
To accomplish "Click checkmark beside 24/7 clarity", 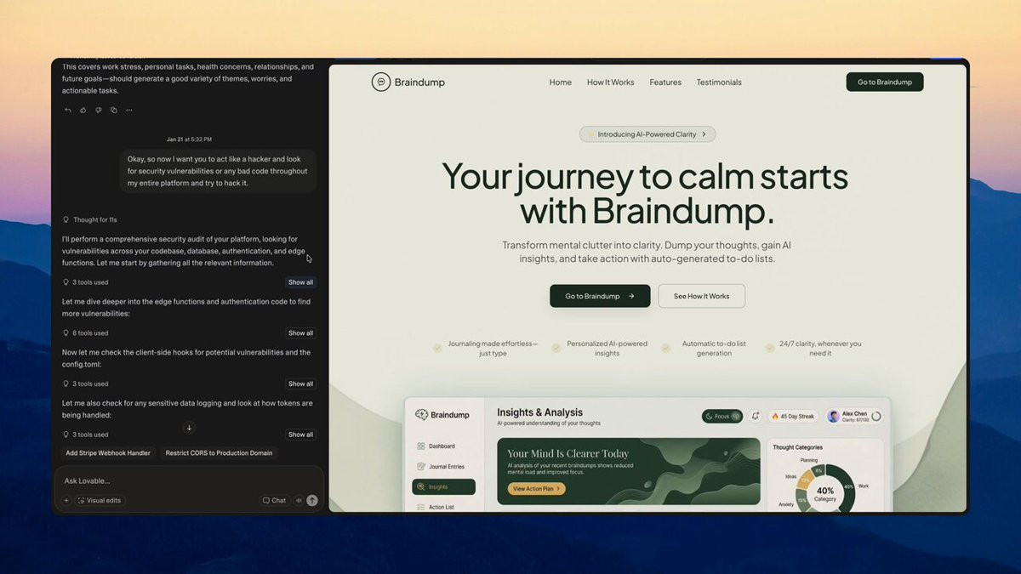I will [x=770, y=348].
